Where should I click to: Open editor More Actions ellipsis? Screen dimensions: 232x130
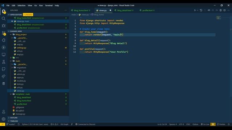(229, 10)
